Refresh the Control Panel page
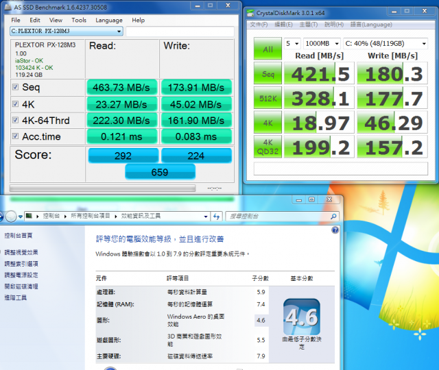Image resolution: width=439 pixels, height=370 pixels. click(217, 217)
